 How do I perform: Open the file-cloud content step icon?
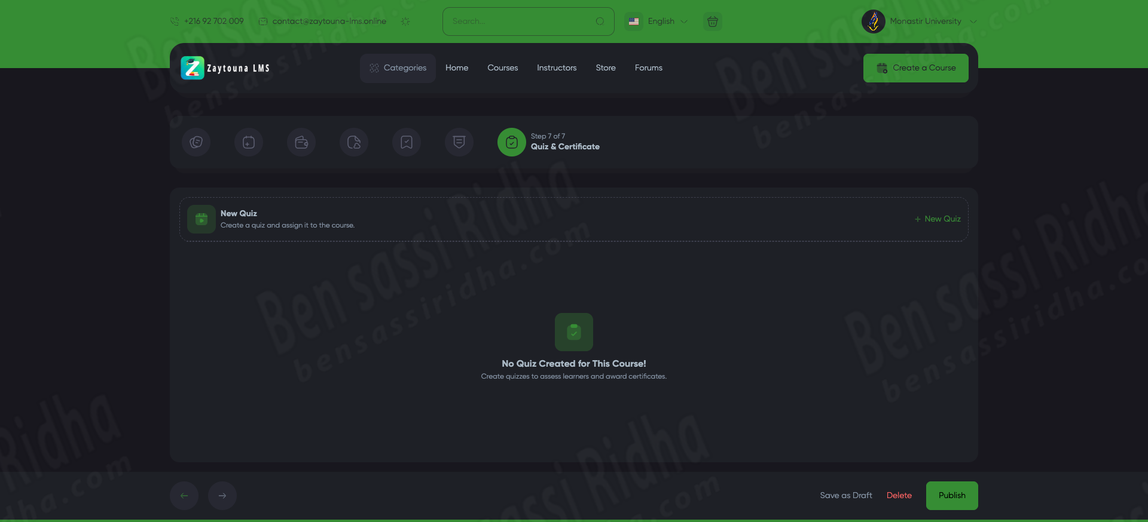[354, 142]
